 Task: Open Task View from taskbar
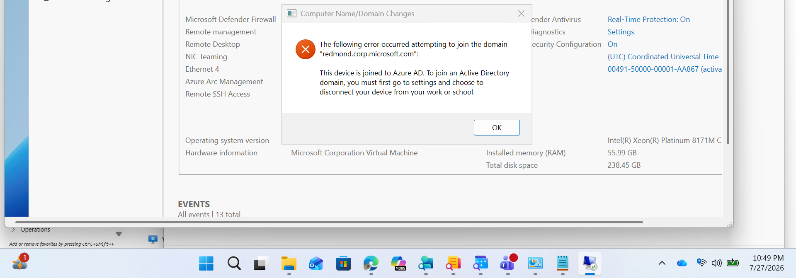tap(261, 263)
